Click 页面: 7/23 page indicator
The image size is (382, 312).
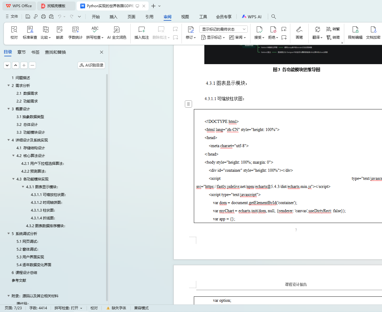point(13,308)
